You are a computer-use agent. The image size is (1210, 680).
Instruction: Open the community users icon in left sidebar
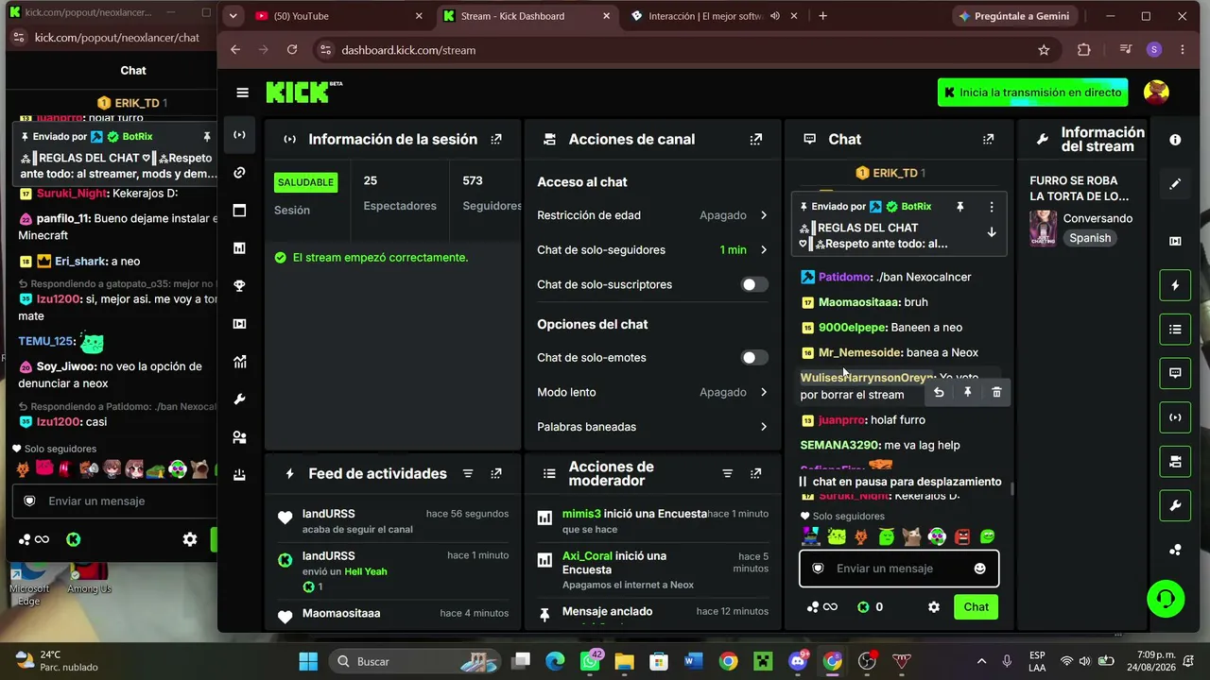[x=239, y=437]
